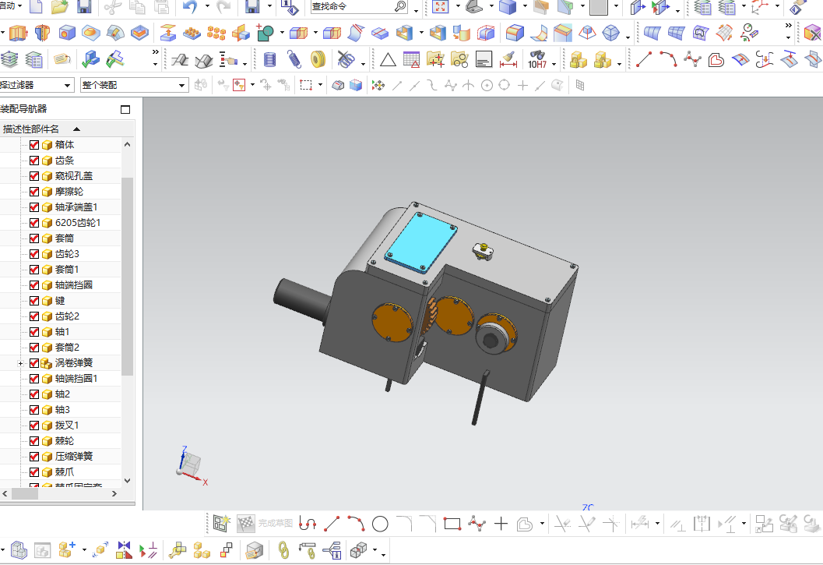Open dropdown arrow next to Unite icon

click(282, 33)
